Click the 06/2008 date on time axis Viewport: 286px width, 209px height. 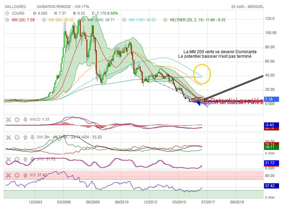[x=93, y=202]
